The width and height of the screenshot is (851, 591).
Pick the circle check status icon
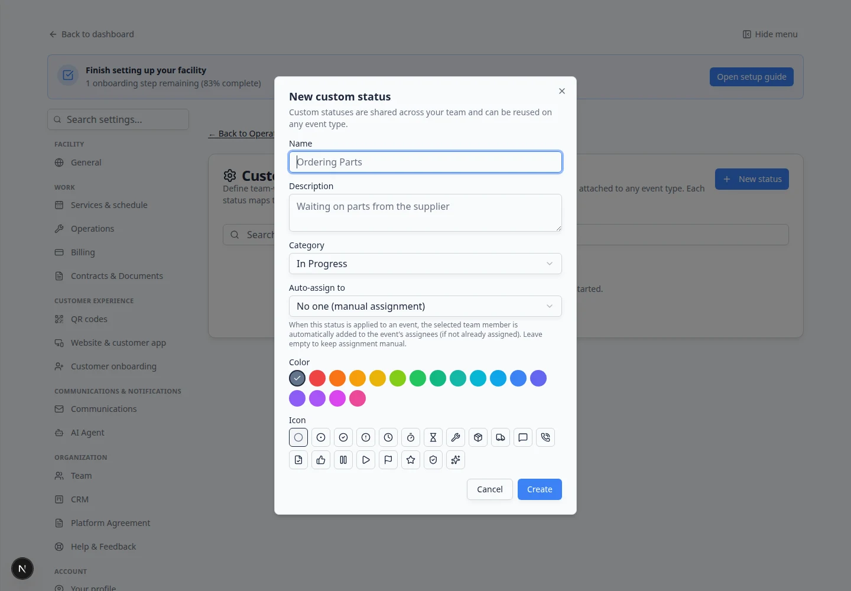pyautogui.click(x=343, y=437)
